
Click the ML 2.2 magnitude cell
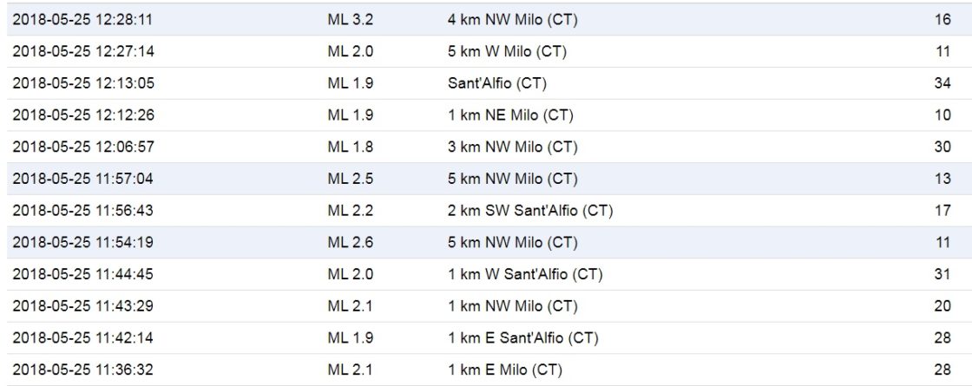[x=351, y=211]
